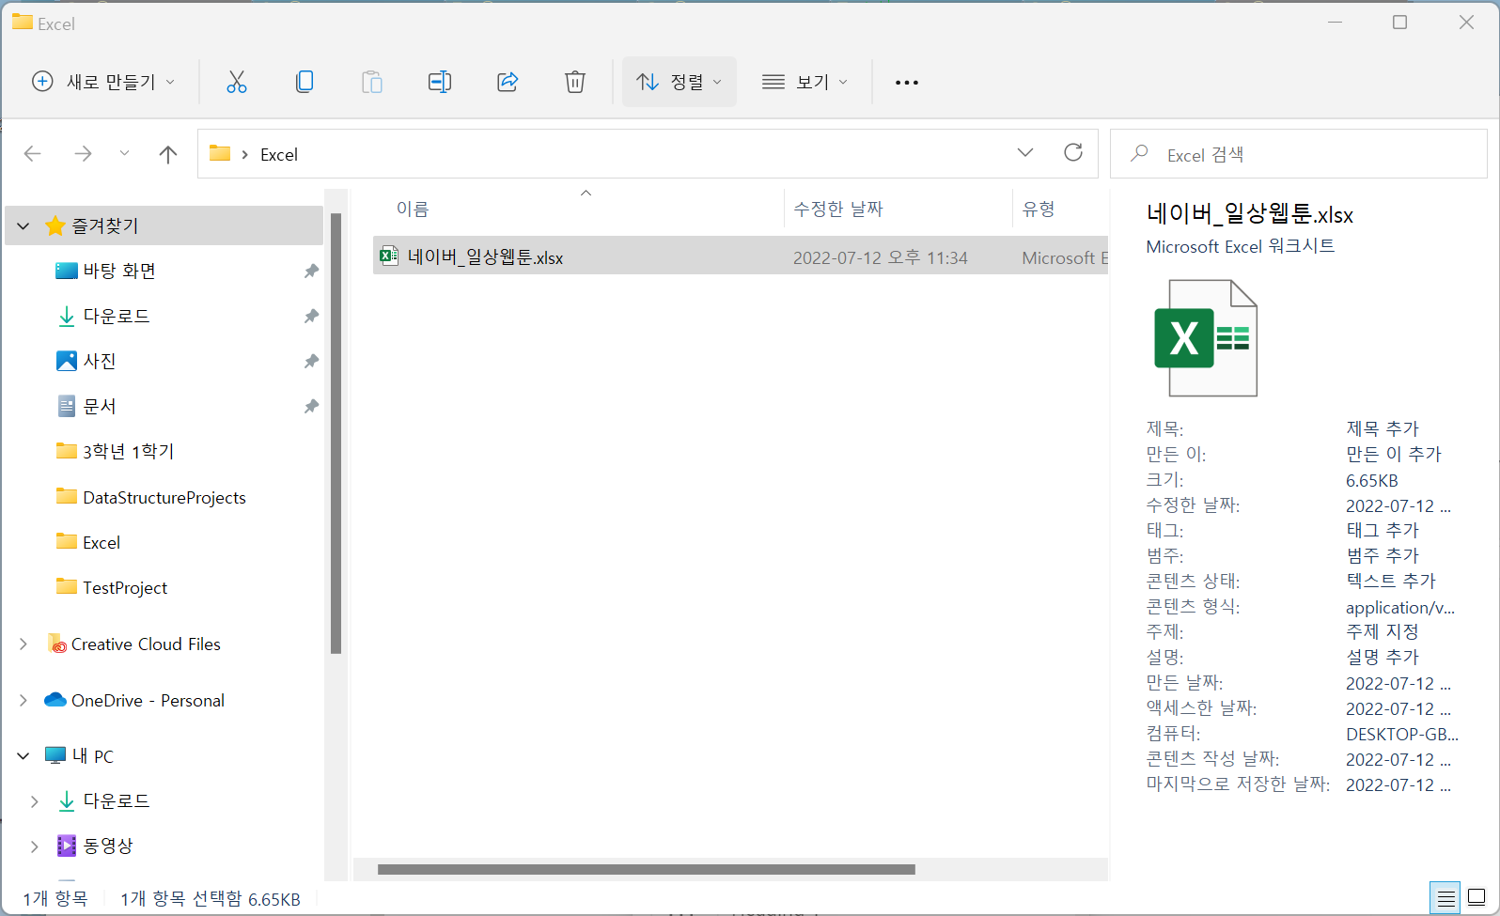Go forward with the right arrow
1500x916 pixels.
point(83,154)
